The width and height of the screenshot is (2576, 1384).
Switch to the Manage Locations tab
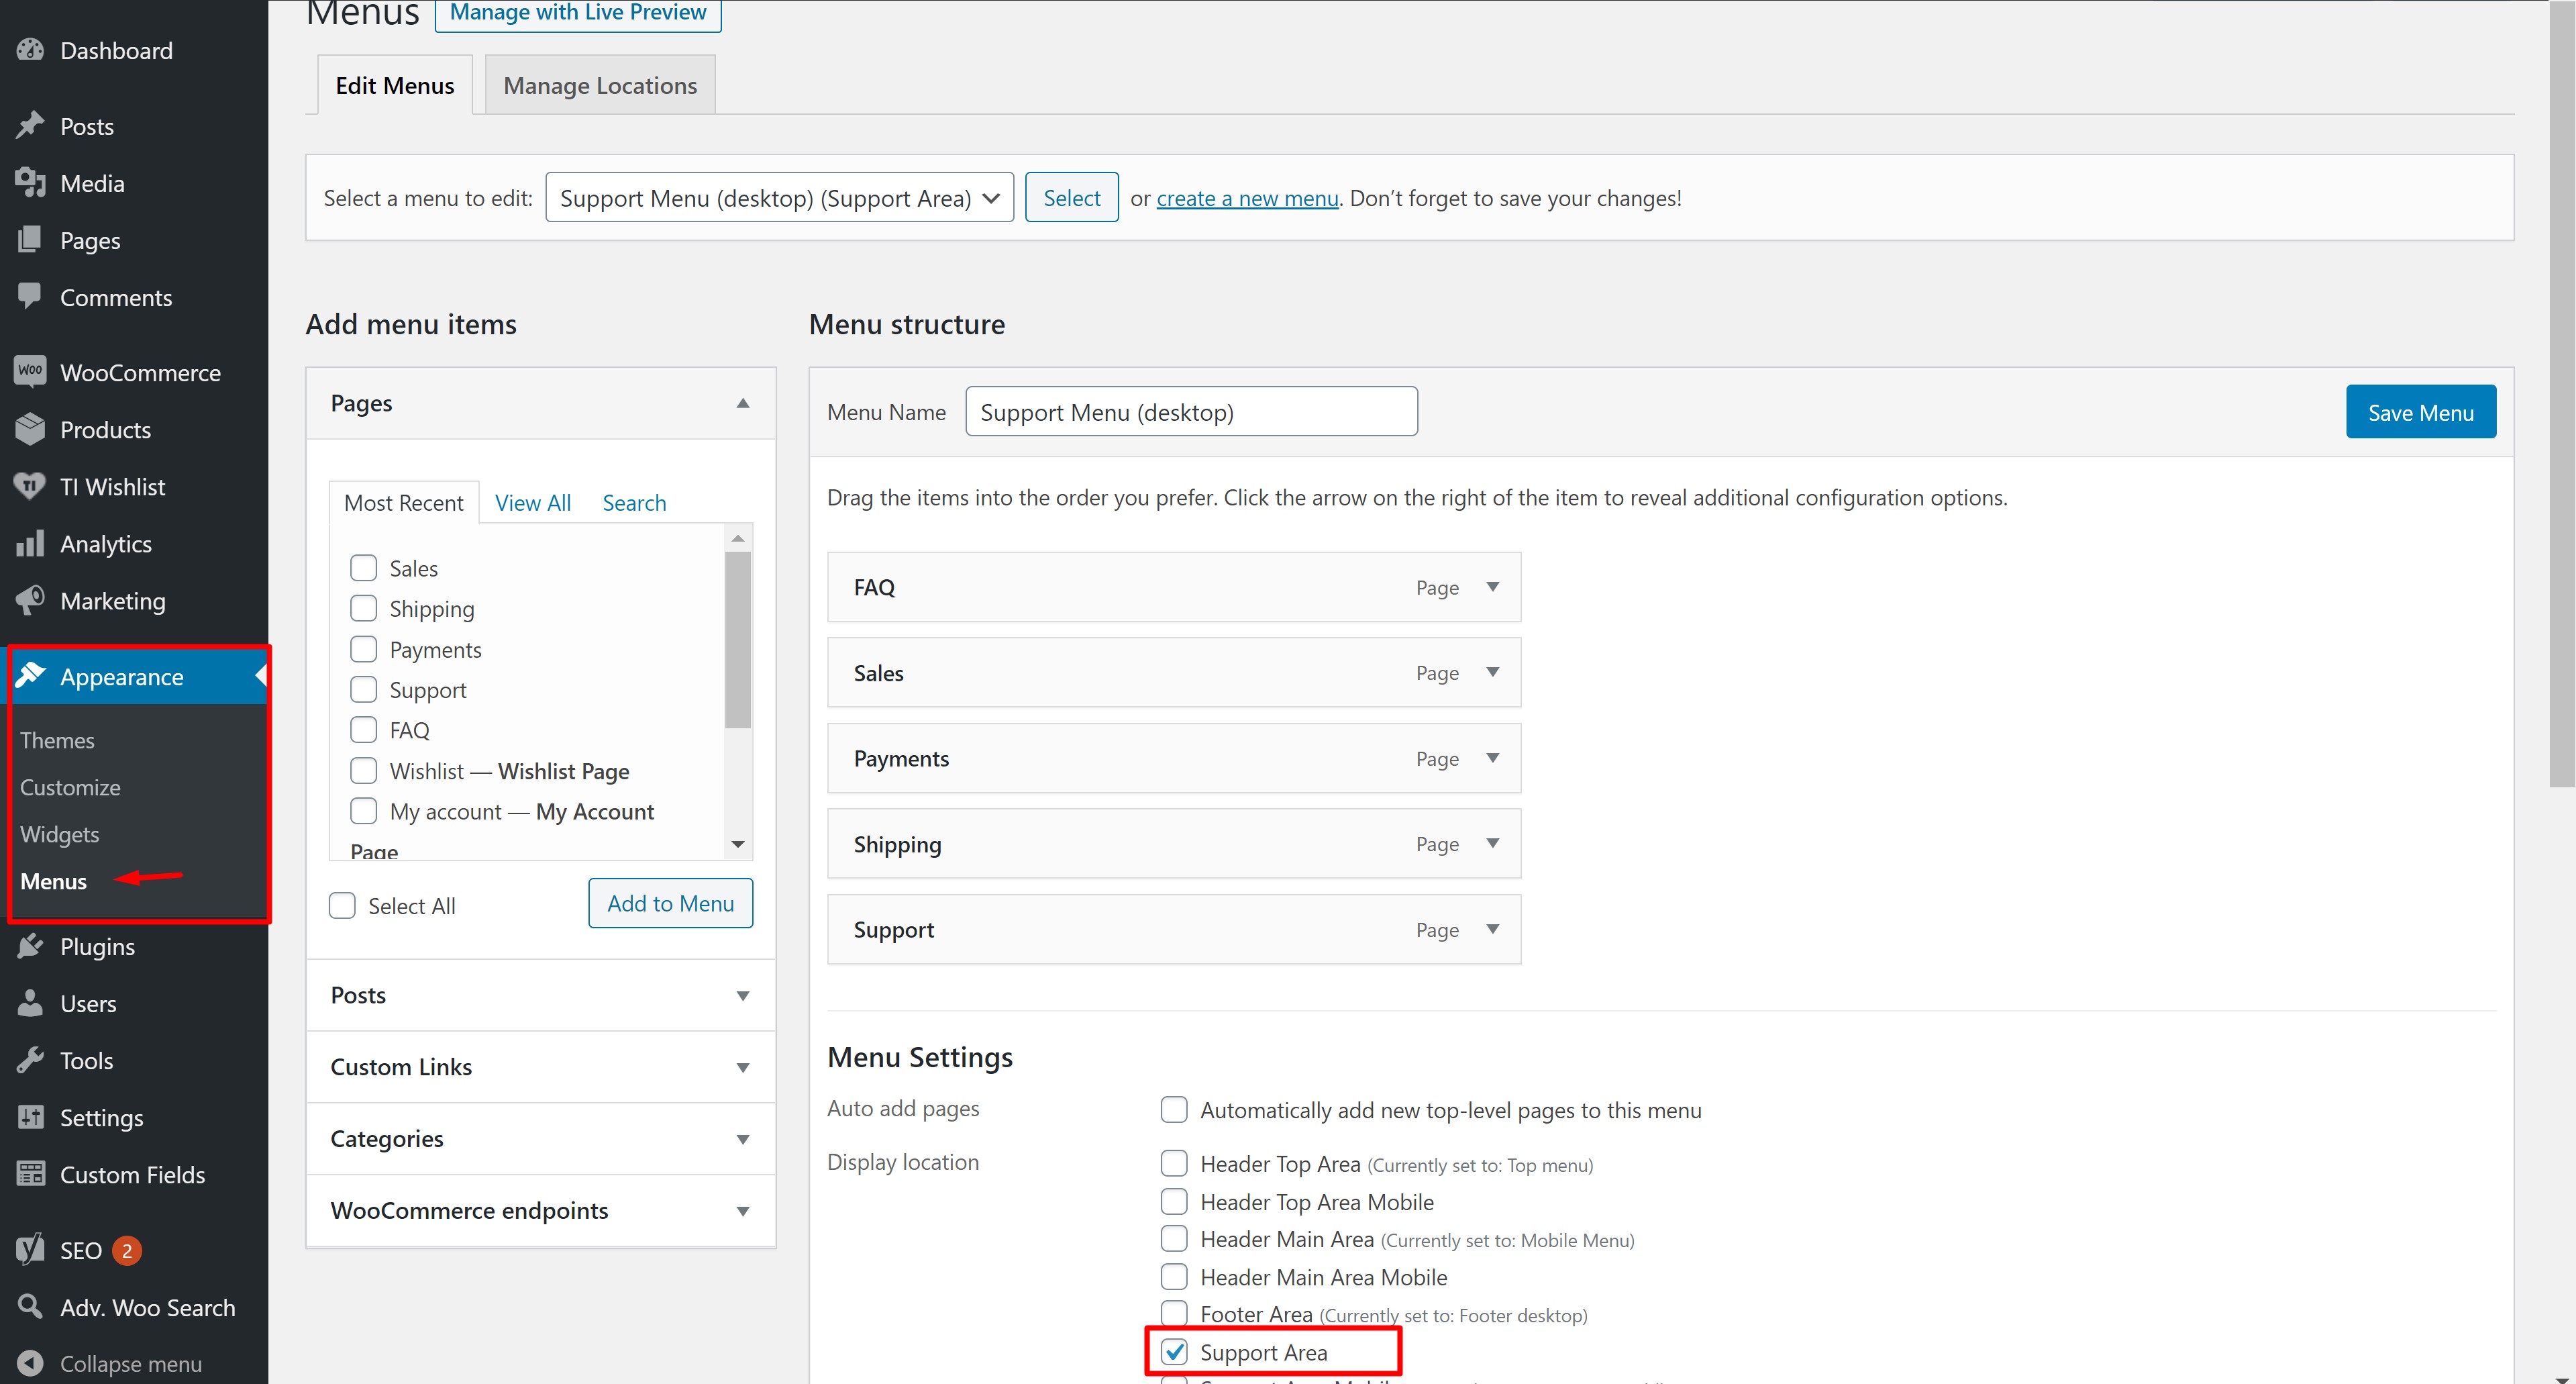click(x=600, y=86)
